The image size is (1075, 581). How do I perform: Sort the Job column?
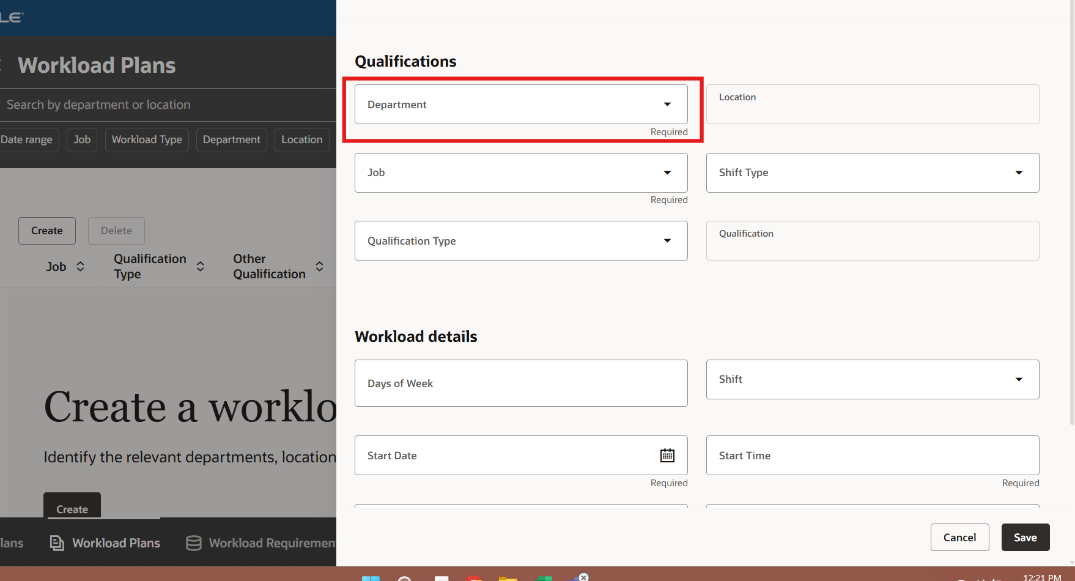point(80,266)
